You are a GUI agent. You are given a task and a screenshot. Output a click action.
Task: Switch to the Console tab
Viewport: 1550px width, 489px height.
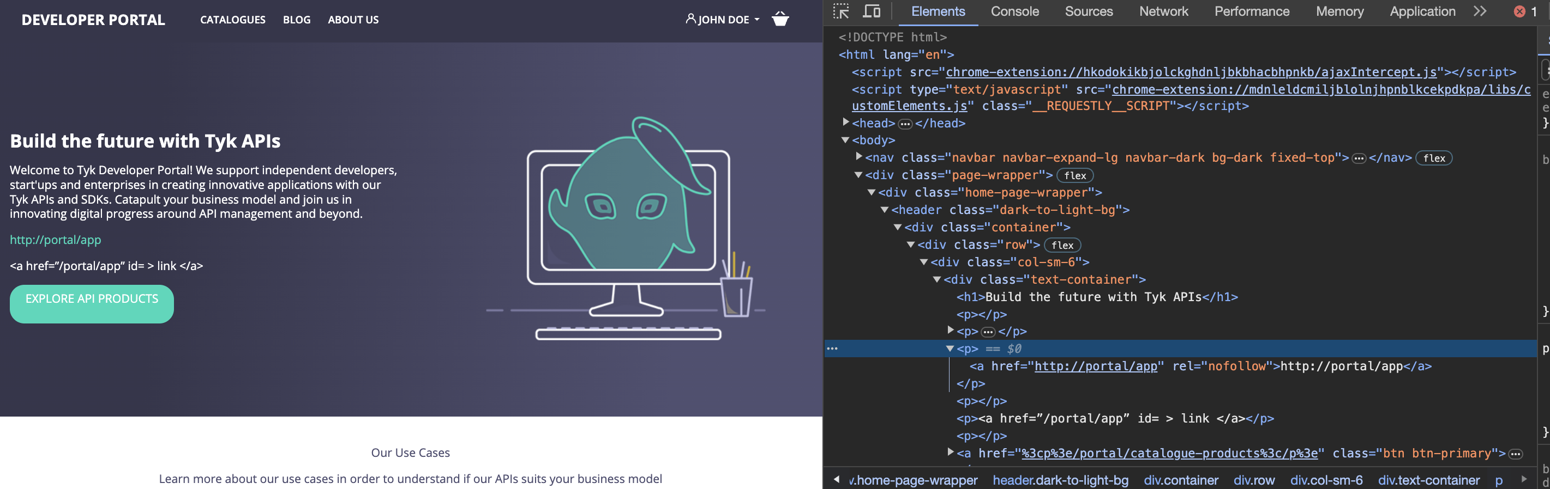pyautogui.click(x=1014, y=11)
